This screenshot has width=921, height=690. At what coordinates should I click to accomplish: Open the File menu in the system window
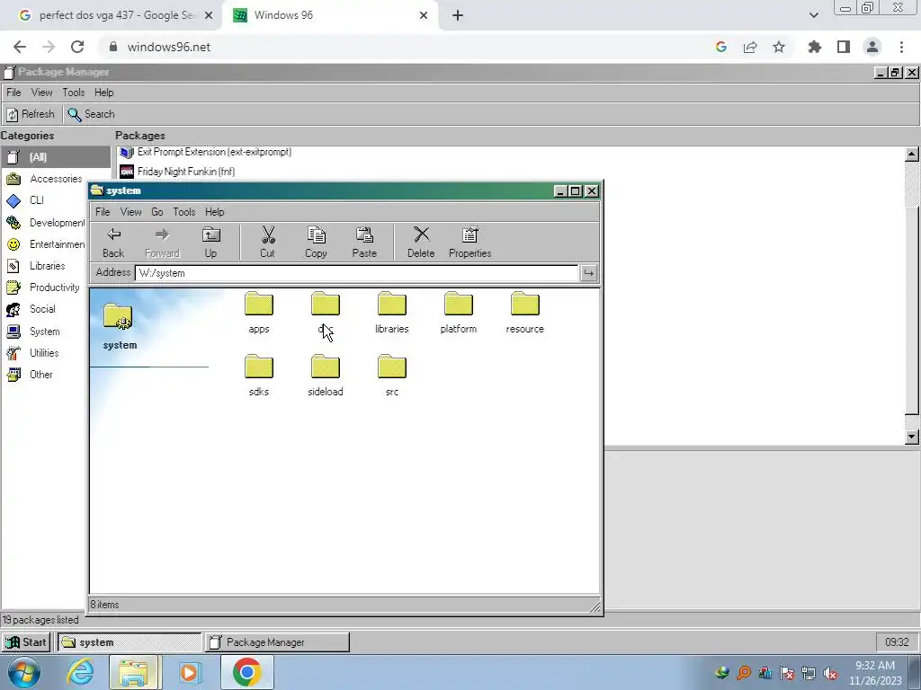click(103, 212)
